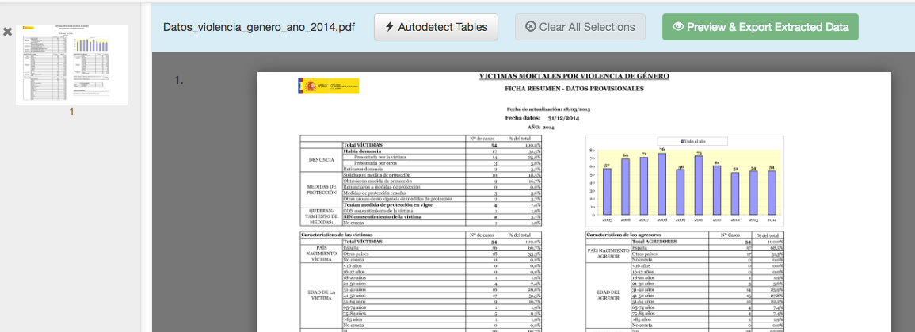This screenshot has height=332, width=915.
Task: Click the Todo el año chart legend
Action: (x=692, y=141)
